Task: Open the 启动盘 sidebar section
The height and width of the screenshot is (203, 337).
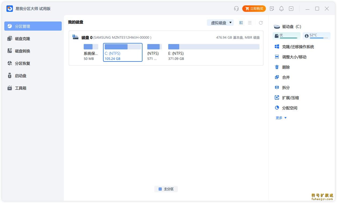Action: pyautogui.click(x=33, y=75)
